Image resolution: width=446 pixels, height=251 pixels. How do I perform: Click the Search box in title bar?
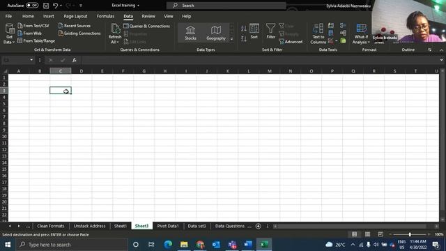coord(226,6)
